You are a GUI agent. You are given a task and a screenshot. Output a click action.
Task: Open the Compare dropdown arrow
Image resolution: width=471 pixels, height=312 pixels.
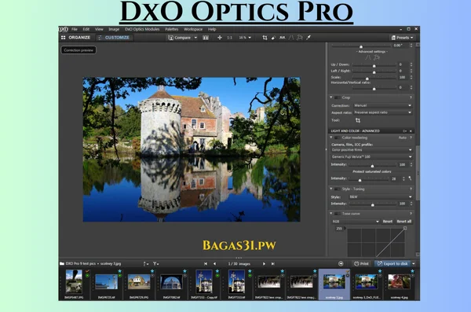[195, 38]
